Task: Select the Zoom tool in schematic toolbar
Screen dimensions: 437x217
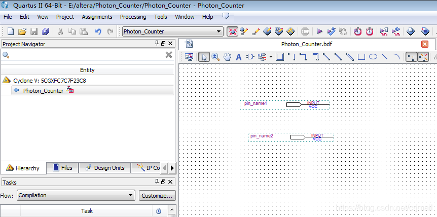Action: point(216,57)
